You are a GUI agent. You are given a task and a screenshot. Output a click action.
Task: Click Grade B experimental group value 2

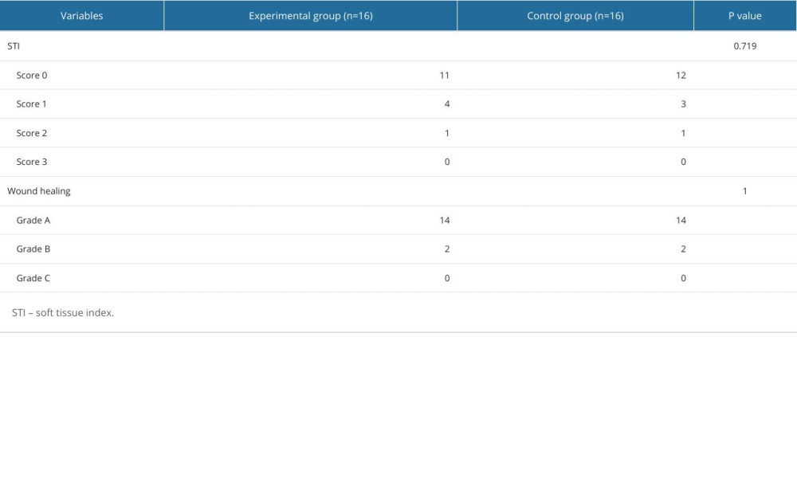pos(447,249)
